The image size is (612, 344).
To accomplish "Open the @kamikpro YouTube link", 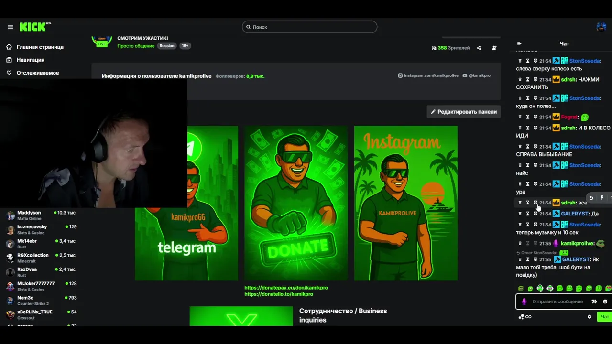I will [x=480, y=75].
